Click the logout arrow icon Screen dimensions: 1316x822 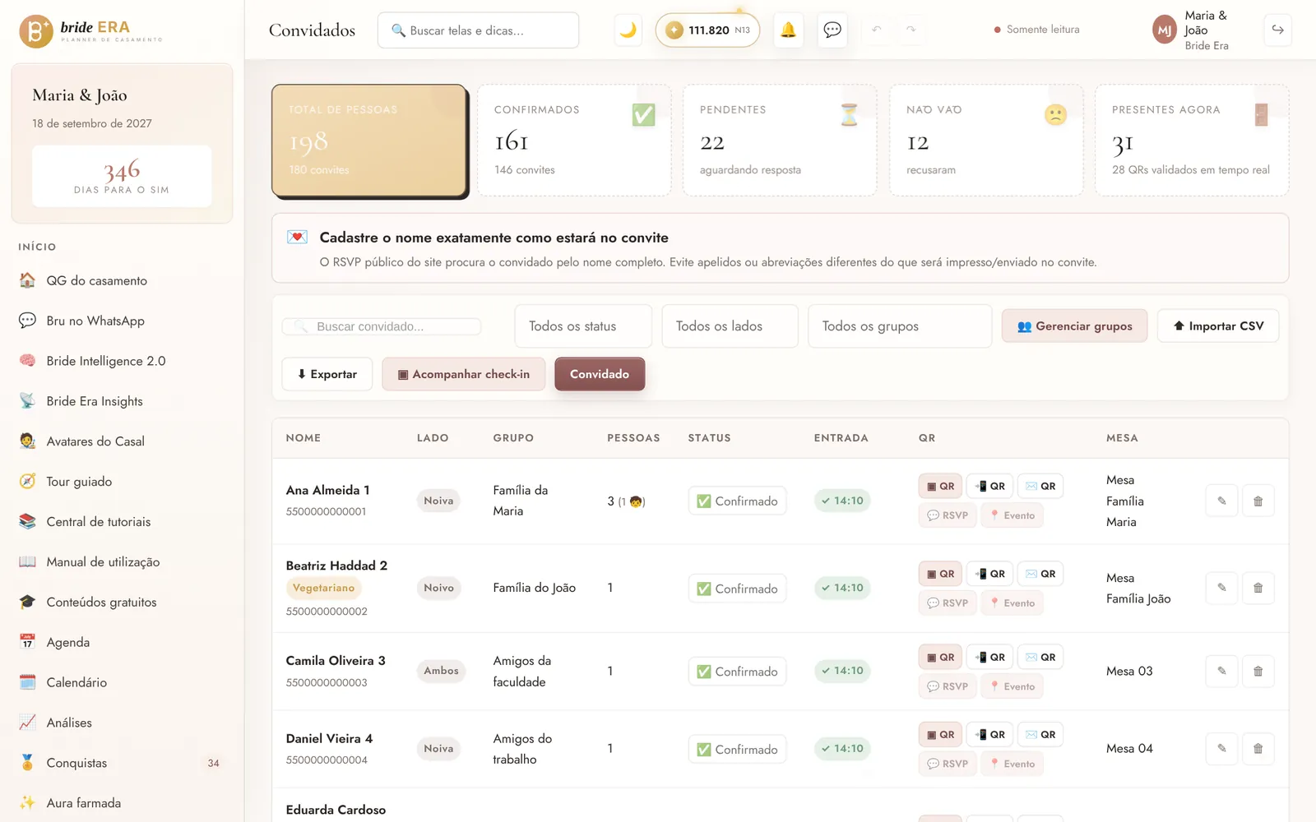pyautogui.click(x=1277, y=30)
